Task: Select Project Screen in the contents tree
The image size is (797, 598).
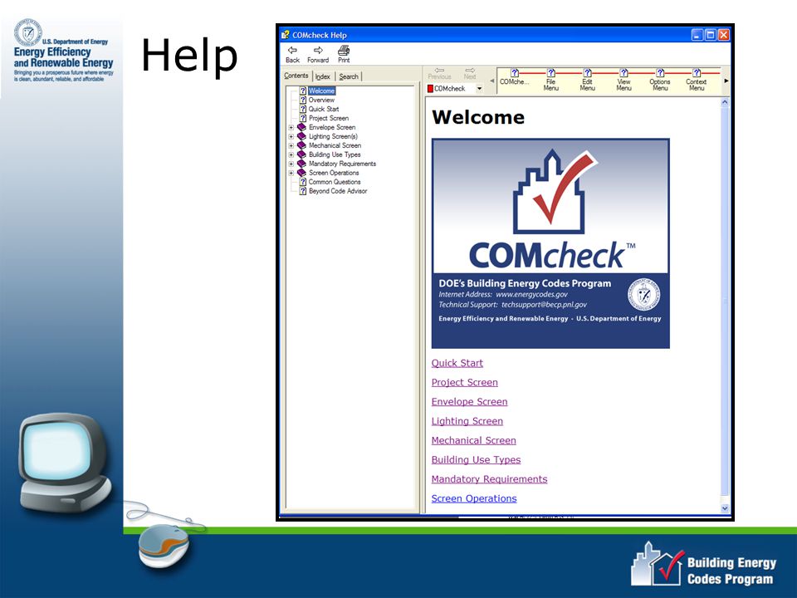Action: point(329,118)
